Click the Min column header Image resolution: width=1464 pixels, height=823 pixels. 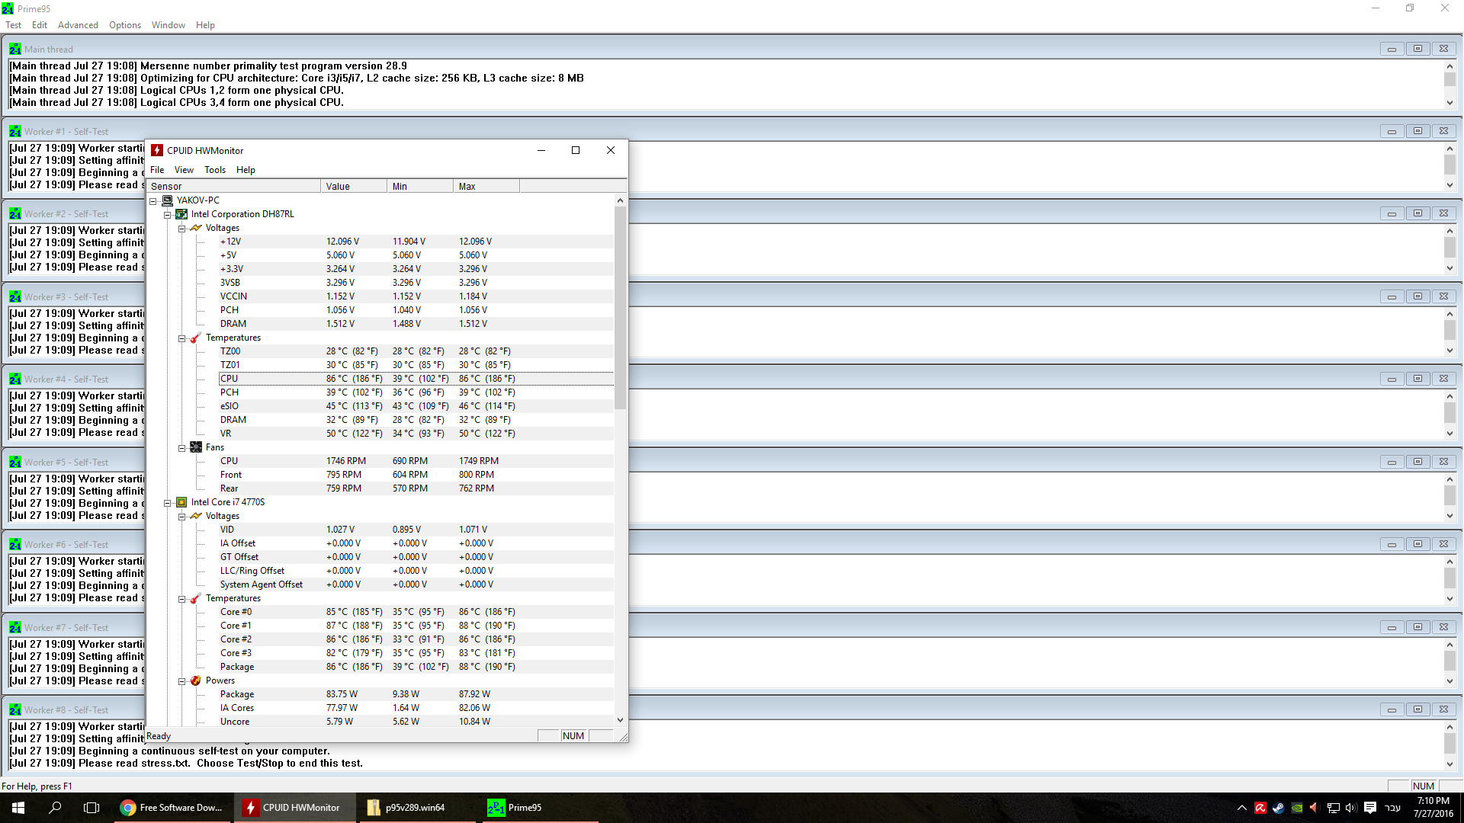point(420,186)
